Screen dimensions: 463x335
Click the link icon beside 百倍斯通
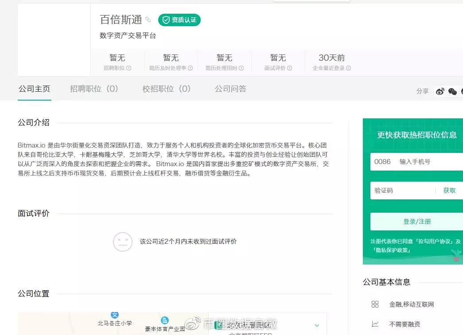tap(148, 19)
